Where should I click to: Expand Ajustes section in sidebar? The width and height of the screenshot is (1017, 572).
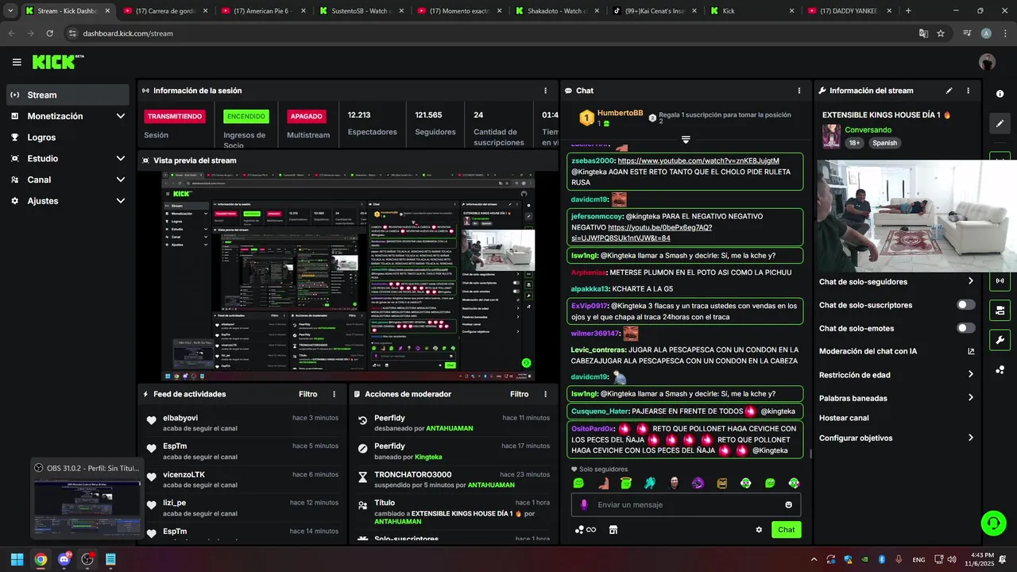coord(121,201)
